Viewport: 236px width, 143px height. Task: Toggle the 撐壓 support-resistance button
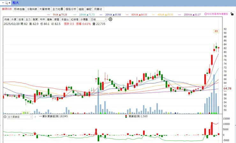[57, 19]
